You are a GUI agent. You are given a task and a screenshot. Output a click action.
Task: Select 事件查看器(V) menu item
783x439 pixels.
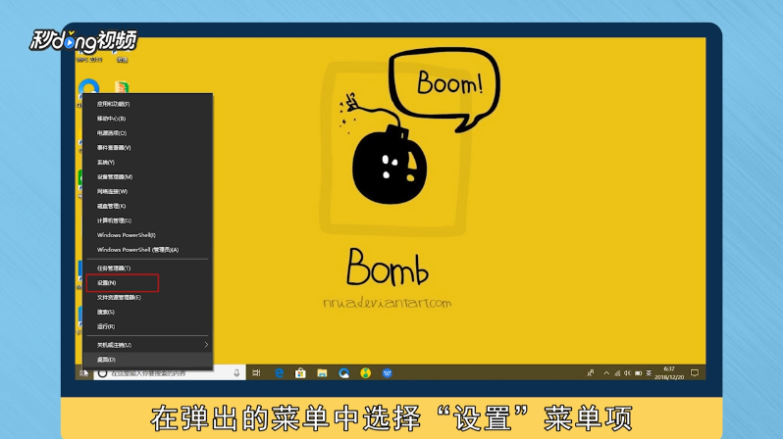(x=148, y=148)
